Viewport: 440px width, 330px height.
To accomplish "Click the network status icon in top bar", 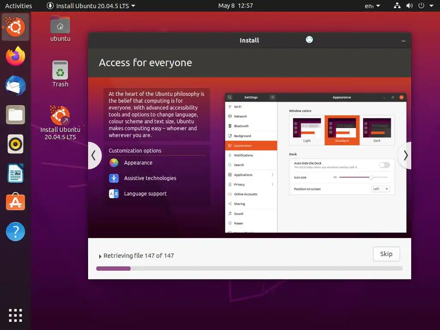I will click(397, 6).
